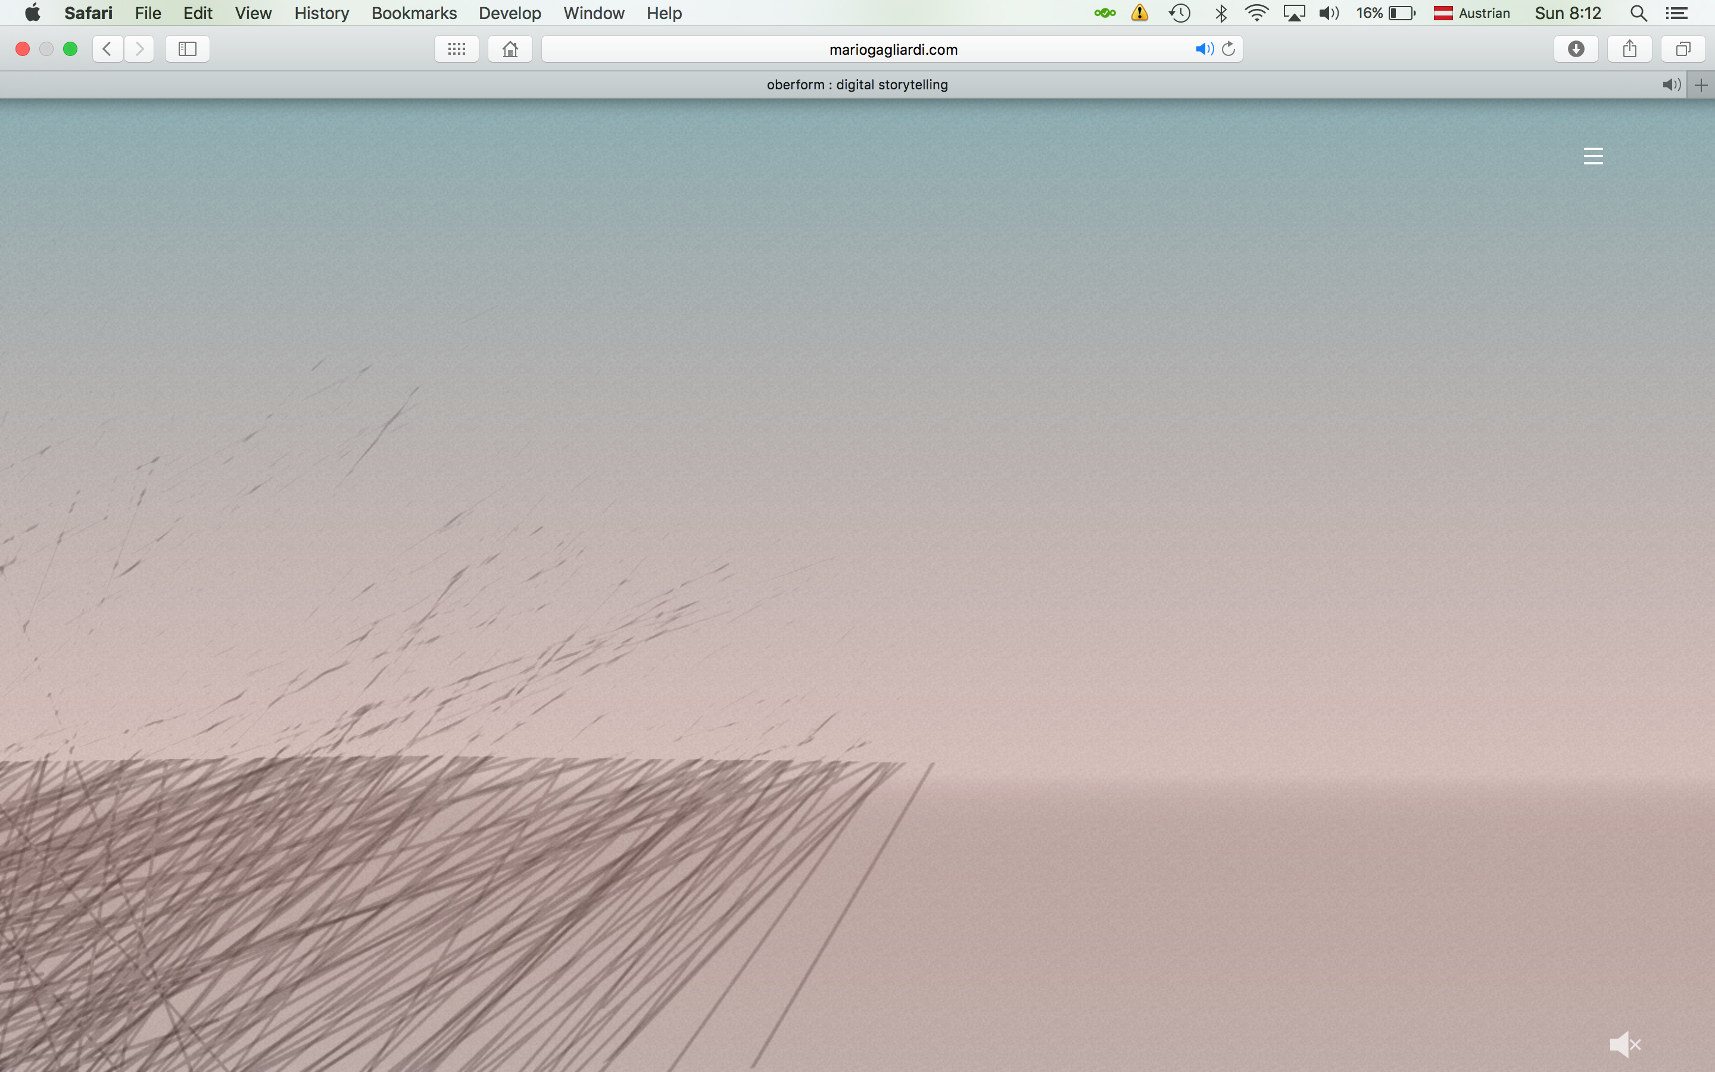
Task: Close the Safari window
Action: tap(23, 49)
